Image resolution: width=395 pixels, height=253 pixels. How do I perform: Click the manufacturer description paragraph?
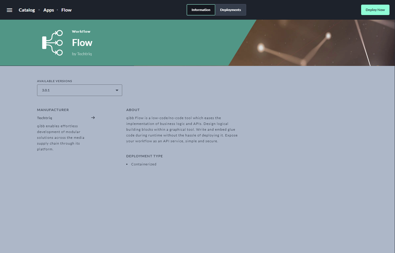[x=61, y=138]
